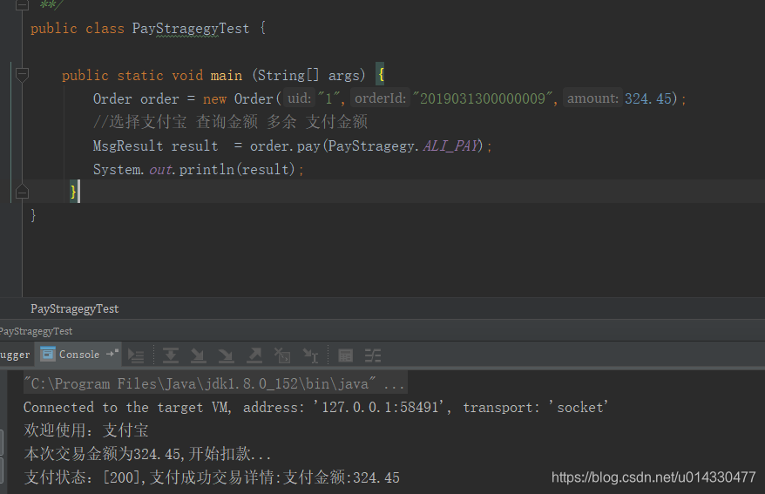Click the console line '本次交易金额为324.45,开始扣款...'
The height and width of the screenshot is (494, 765).
(x=147, y=454)
